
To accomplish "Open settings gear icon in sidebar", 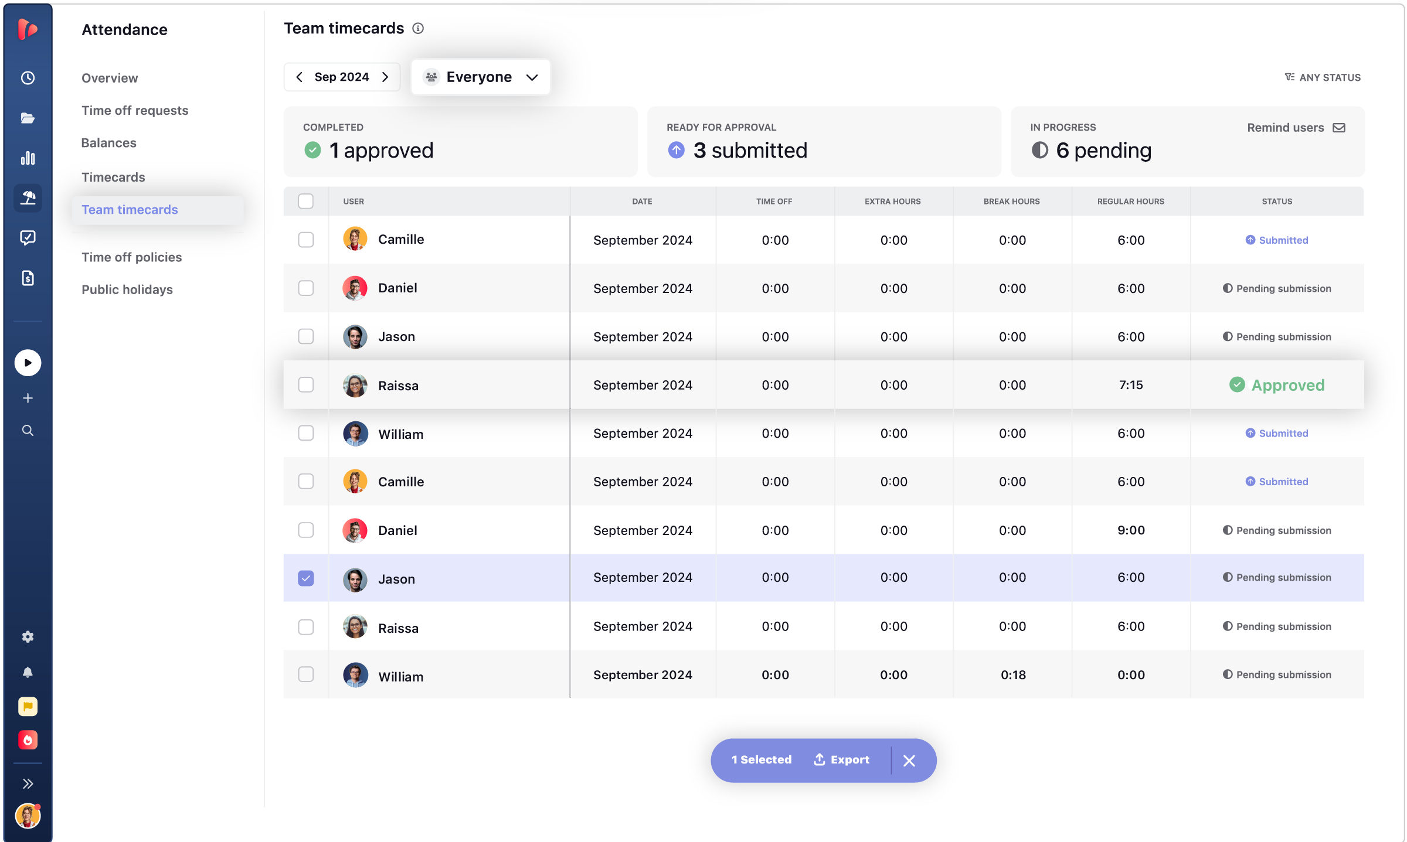I will [28, 637].
